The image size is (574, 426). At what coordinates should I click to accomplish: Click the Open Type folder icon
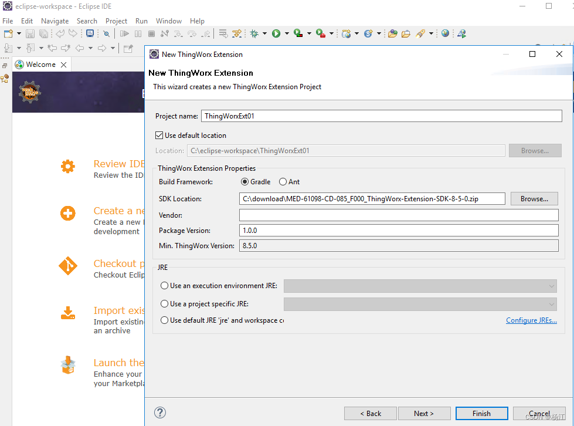coord(393,33)
